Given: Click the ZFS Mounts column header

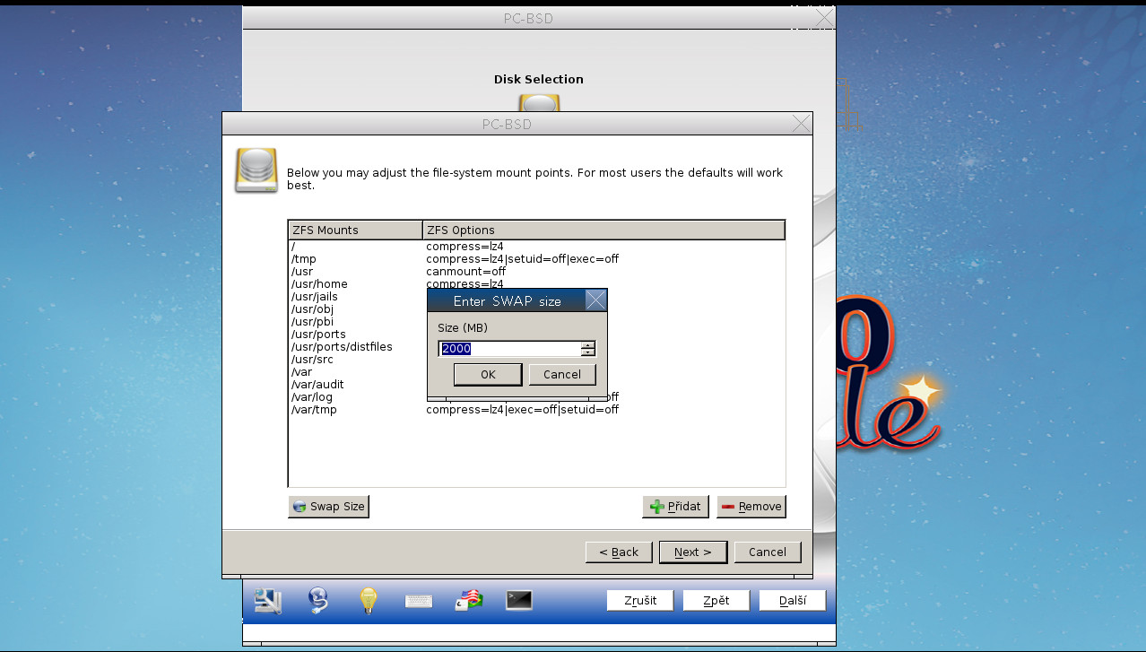Looking at the screenshot, I should (x=354, y=230).
